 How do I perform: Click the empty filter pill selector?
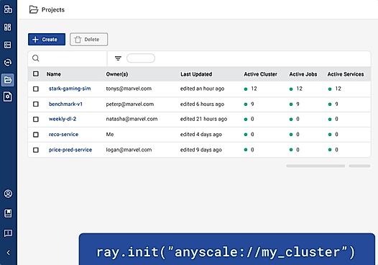click(141, 58)
